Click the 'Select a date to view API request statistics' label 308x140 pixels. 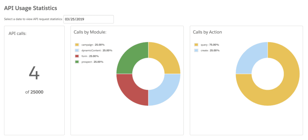pos(33,19)
